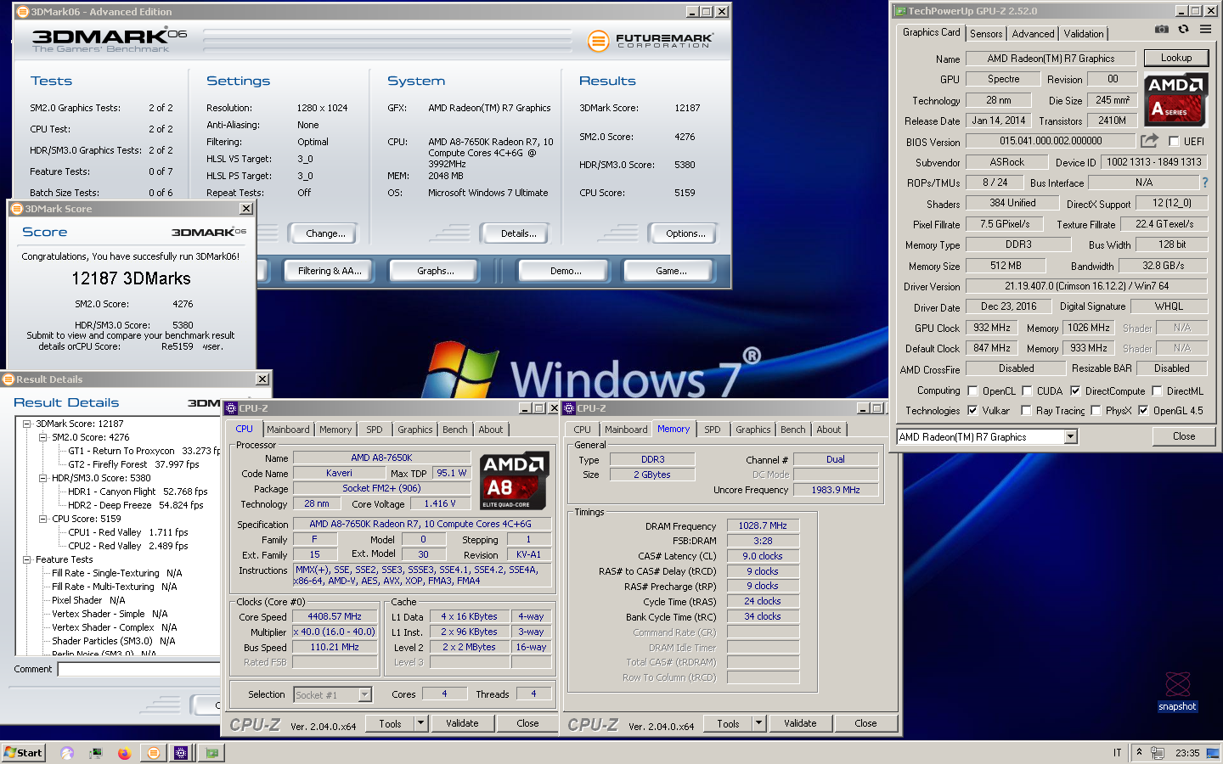Image resolution: width=1223 pixels, height=764 pixels.
Task: Collapse the 3DMark Score: 12187 tree node
Action: click(x=26, y=424)
